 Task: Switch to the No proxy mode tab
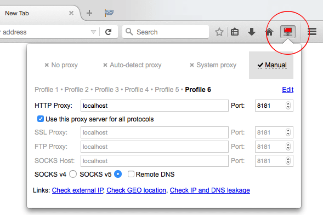[61, 65]
